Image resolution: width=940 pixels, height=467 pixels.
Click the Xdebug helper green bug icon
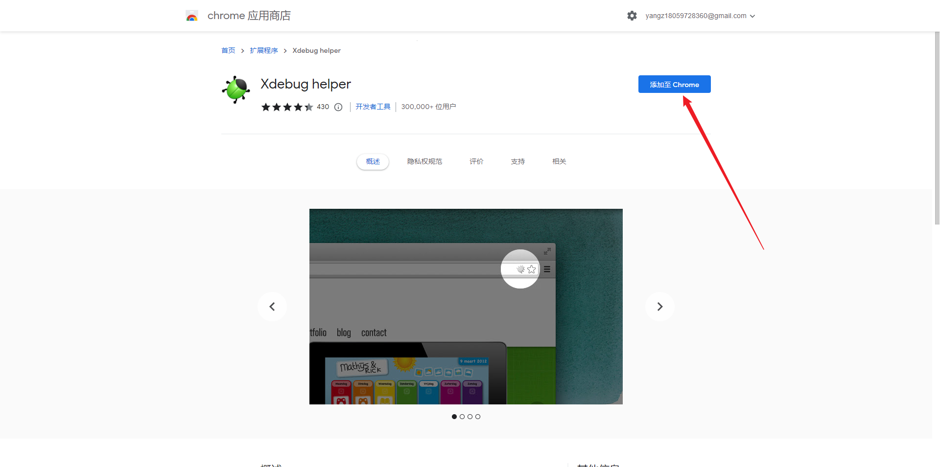coord(236,89)
